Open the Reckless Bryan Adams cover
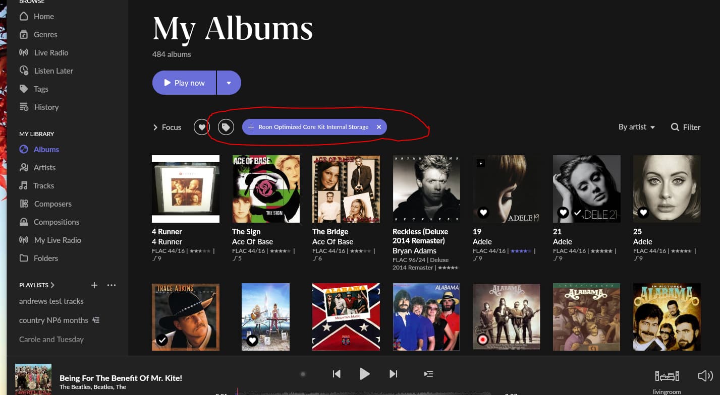The image size is (720, 395). coord(426,189)
